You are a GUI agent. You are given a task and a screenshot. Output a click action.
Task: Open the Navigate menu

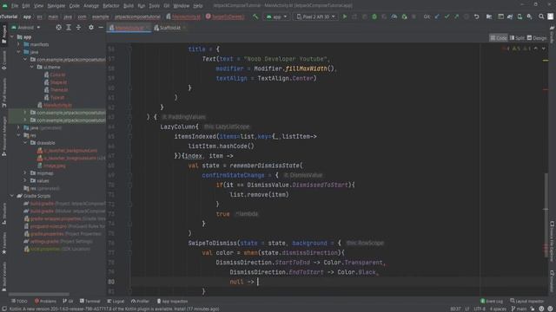[x=56, y=6]
